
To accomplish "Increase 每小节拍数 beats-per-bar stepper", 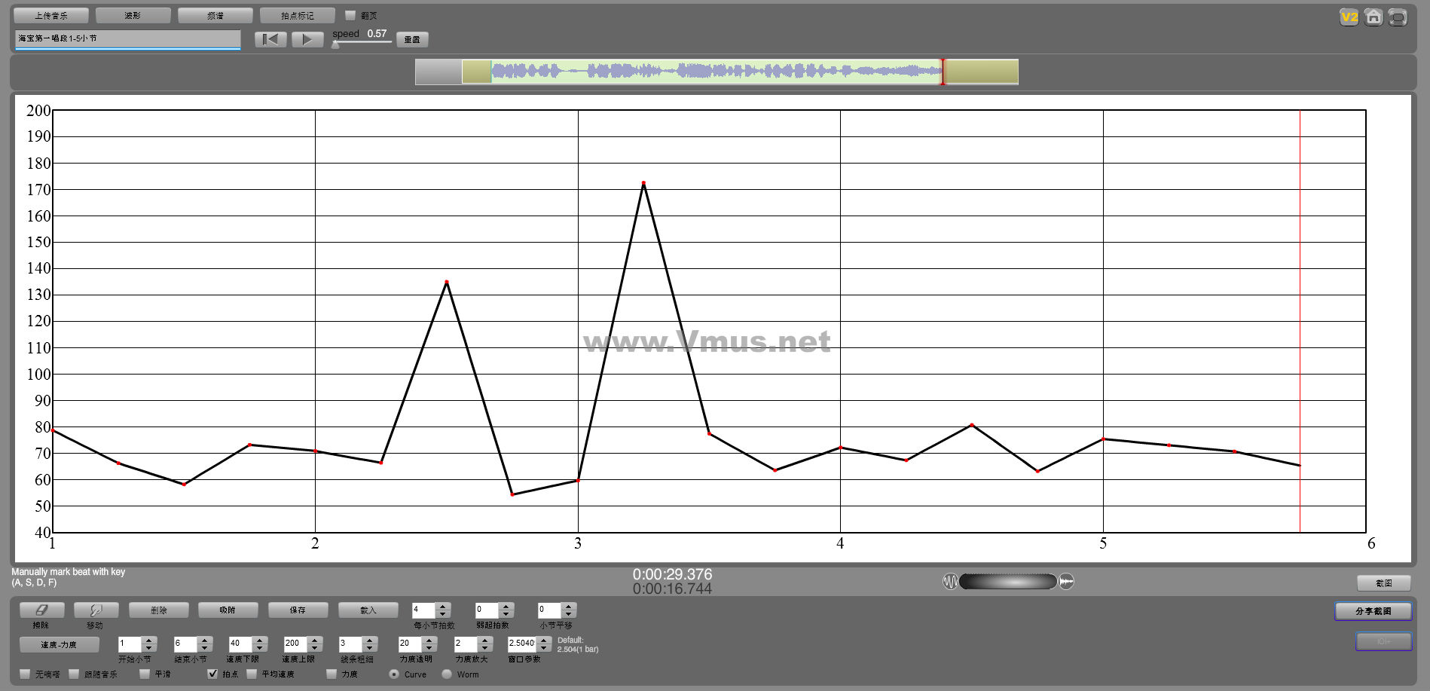I will (443, 606).
